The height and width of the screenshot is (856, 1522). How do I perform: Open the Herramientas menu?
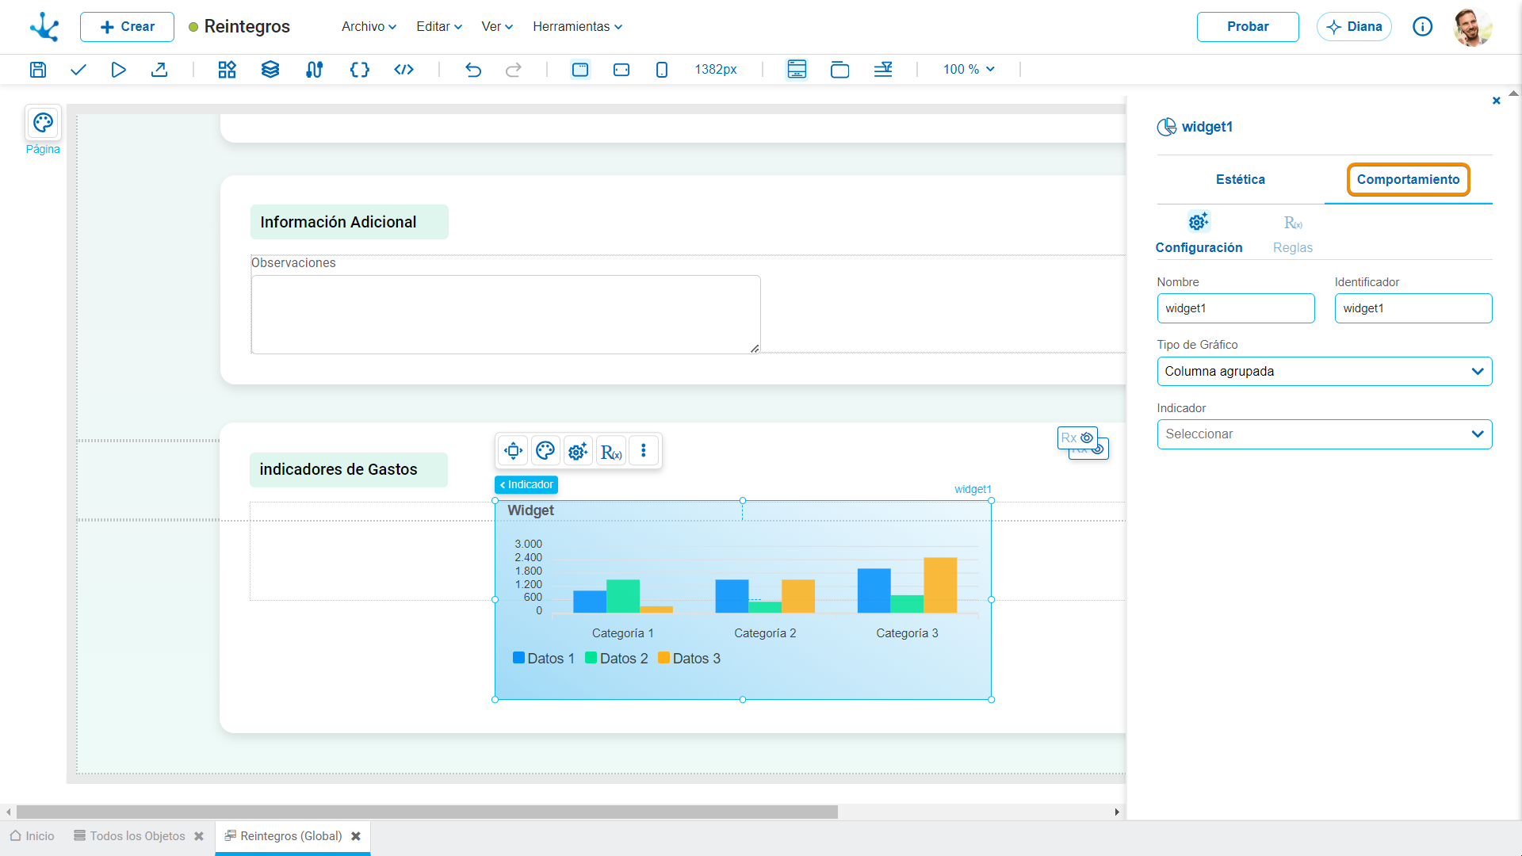pos(577,27)
